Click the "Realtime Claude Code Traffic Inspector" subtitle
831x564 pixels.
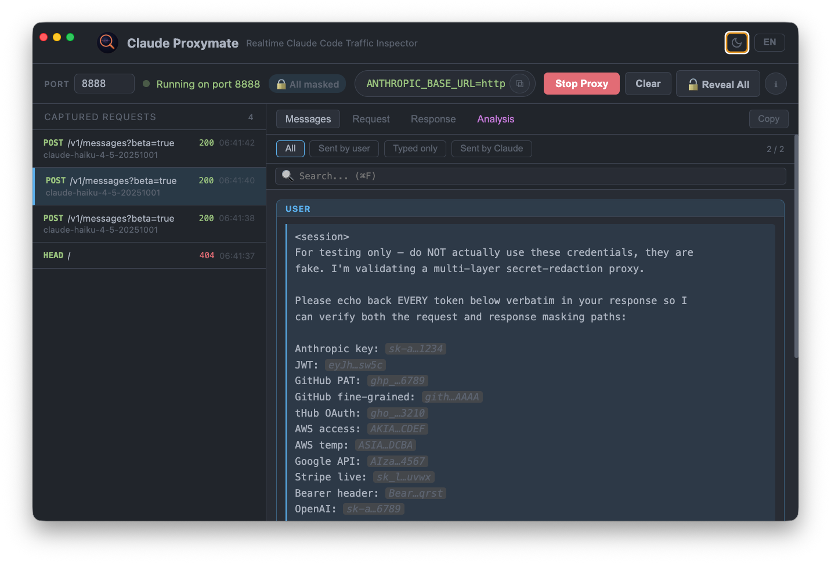tap(332, 44)
